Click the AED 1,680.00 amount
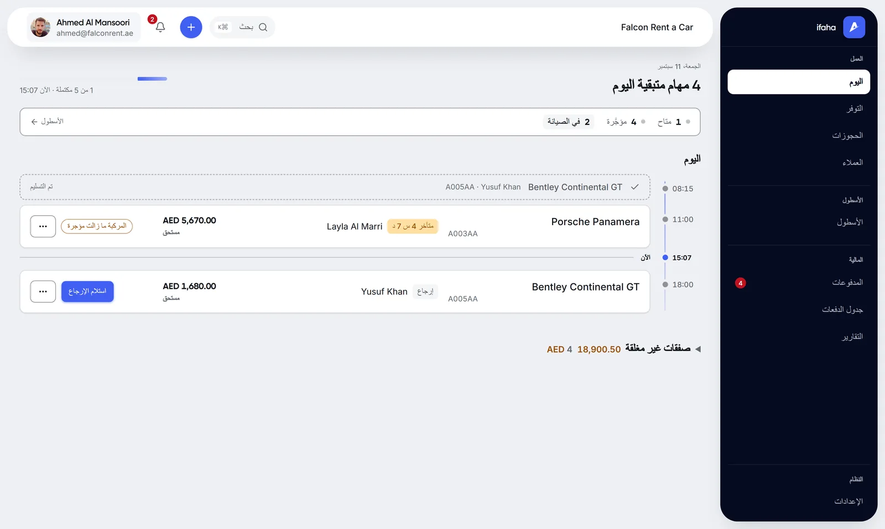This screenshot has width=885, height=529. click(189, 286)
